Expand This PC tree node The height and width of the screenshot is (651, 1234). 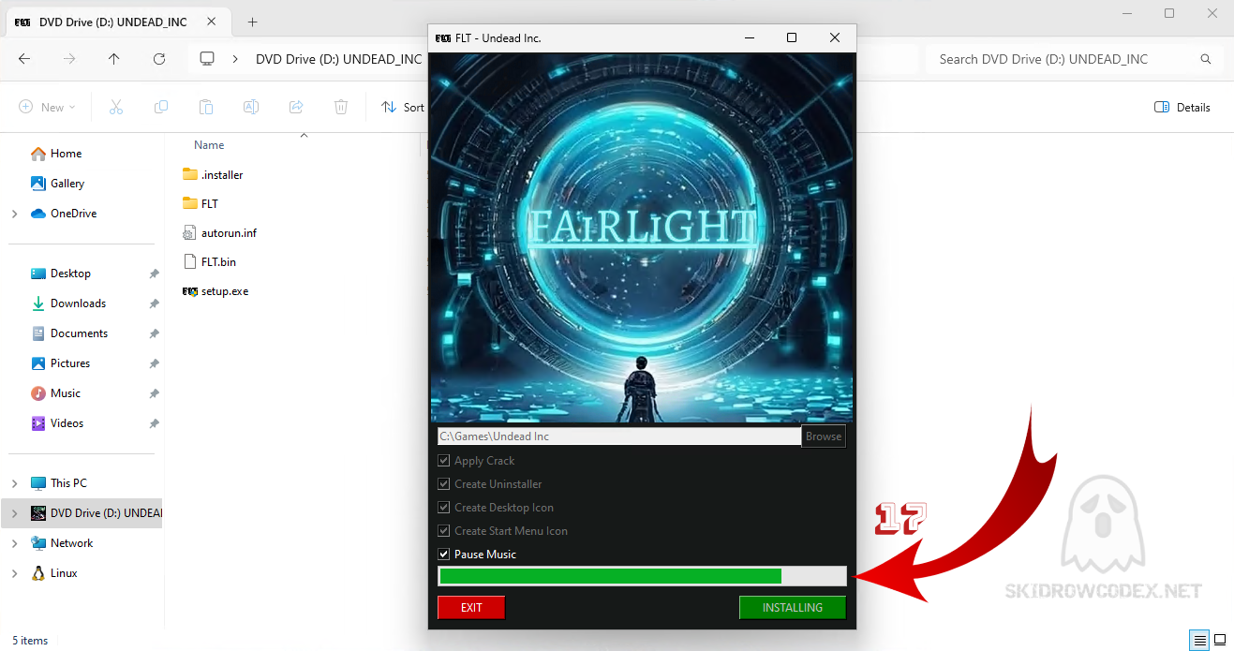tap(14, 483)
